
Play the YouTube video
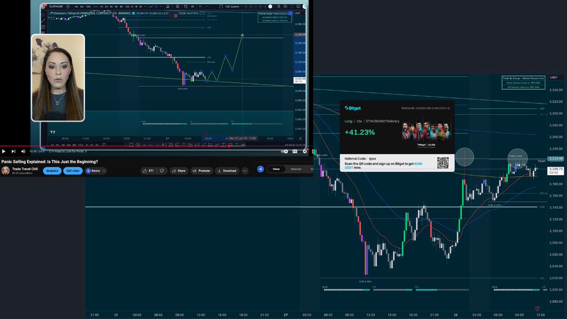pyautogui.click(x=4, y=151)
